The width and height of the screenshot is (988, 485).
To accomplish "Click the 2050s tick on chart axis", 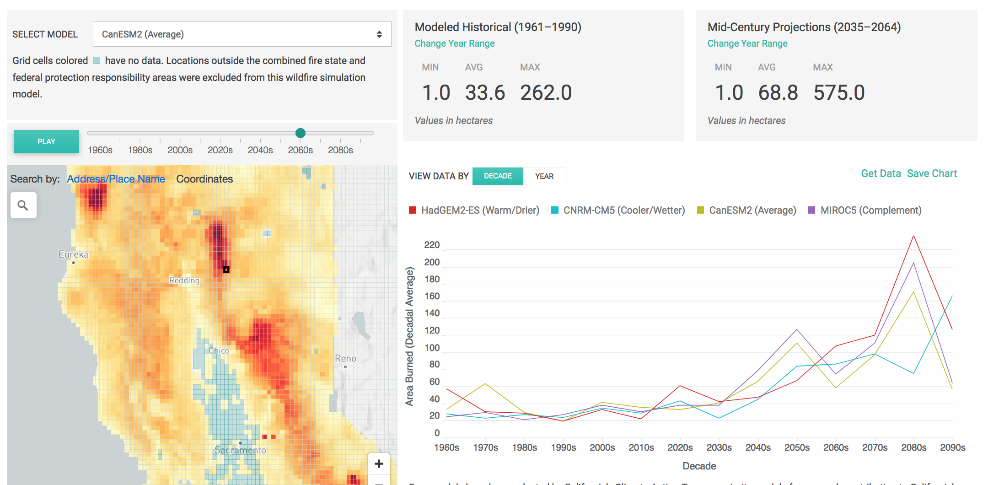I will pyautogui.click(x=797, y=447).
